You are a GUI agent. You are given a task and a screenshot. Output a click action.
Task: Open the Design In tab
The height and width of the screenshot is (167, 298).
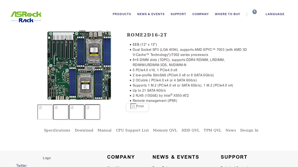249,130
